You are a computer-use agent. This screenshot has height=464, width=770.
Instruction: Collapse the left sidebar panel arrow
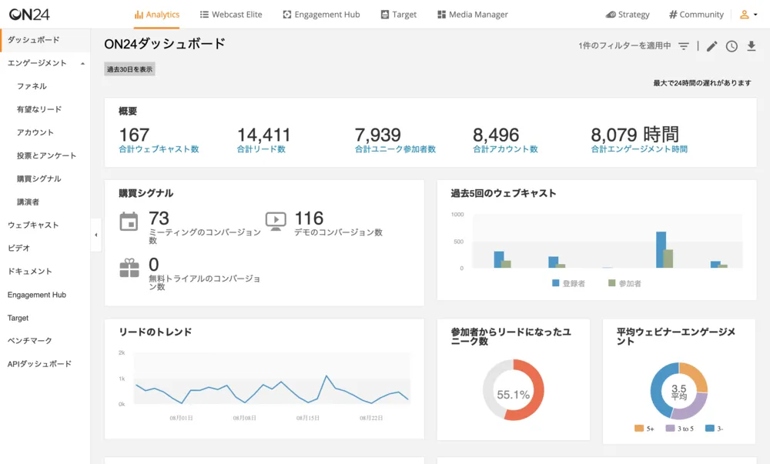[96, 235]
